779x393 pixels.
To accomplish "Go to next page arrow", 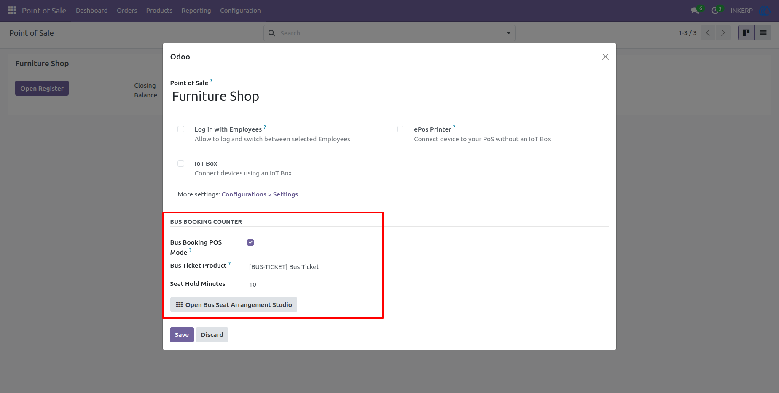I will [723, 32].
